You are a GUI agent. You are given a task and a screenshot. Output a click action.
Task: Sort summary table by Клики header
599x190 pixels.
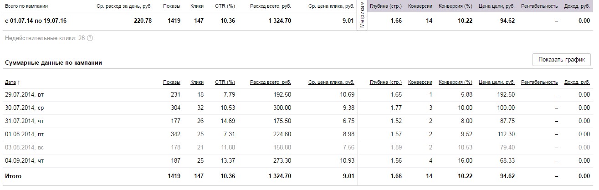[197, 82]
